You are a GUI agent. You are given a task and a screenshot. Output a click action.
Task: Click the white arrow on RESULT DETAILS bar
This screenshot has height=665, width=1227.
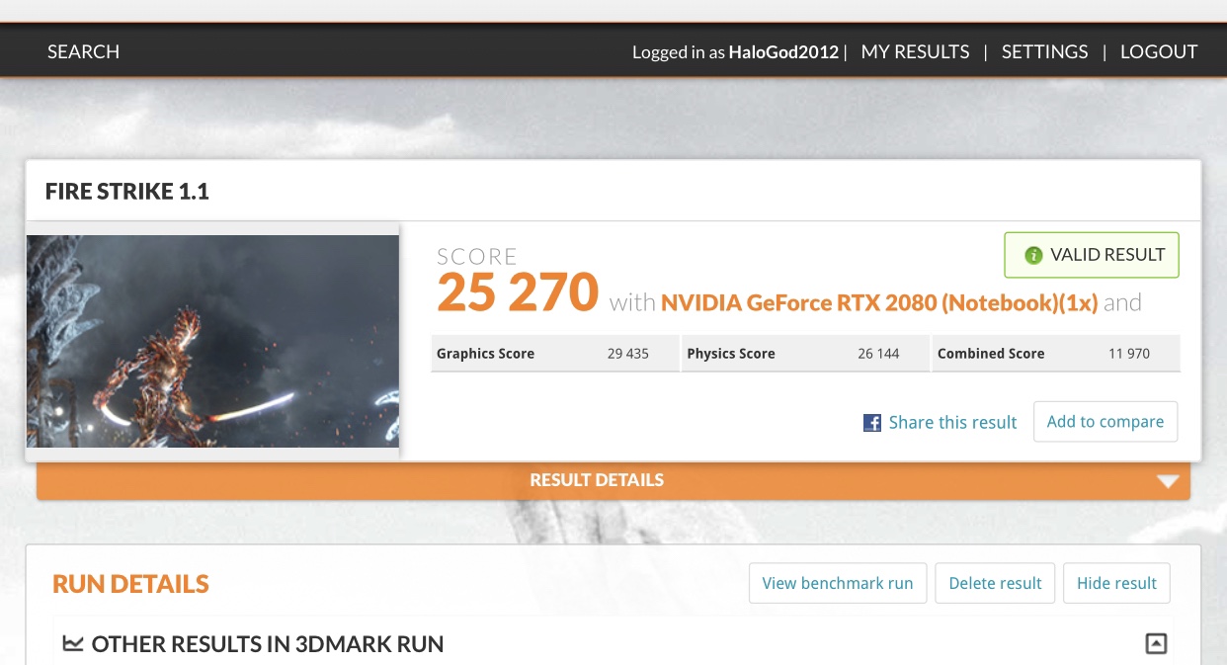point(1168,481)
